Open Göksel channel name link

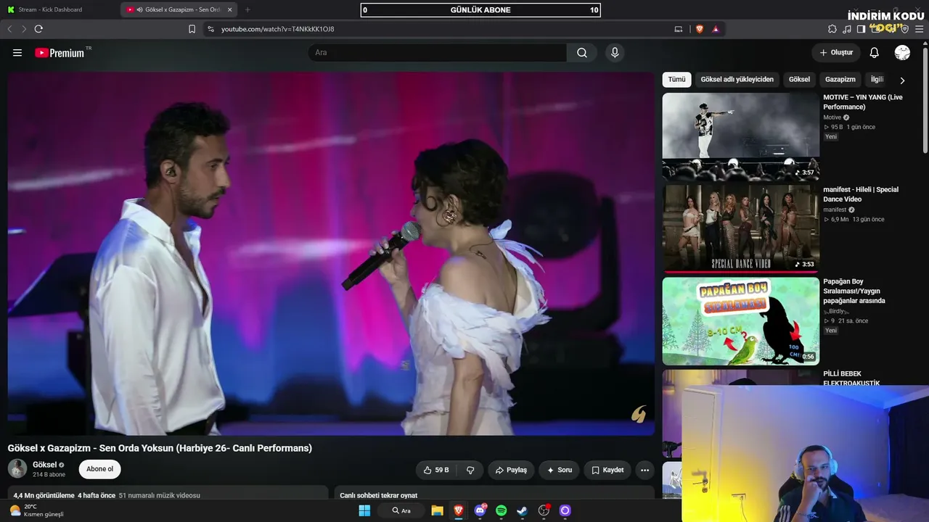click(44, 465)
